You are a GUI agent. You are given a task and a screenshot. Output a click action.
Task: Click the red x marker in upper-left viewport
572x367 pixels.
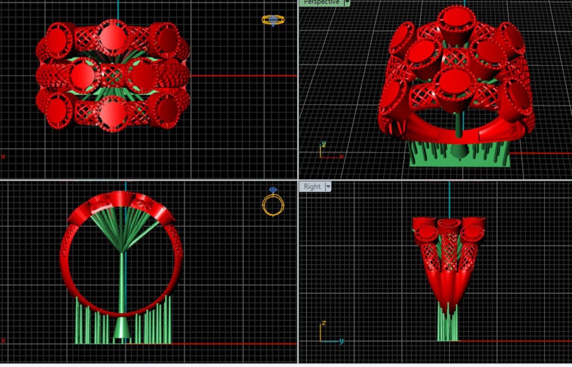tap(3, 157)
